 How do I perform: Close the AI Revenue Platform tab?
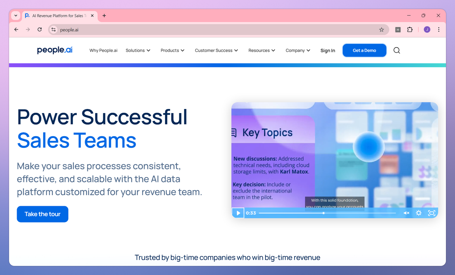click(92, 16)
